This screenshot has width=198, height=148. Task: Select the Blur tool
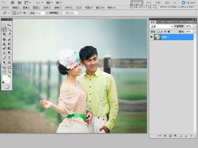(x=4, y=53)
